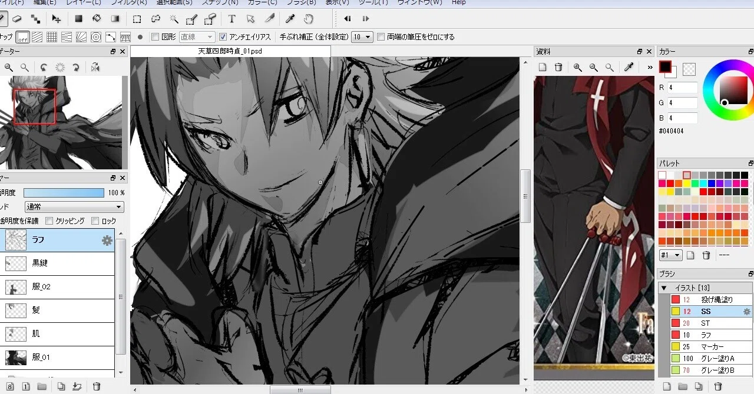Choose the マーカー brush
This screenshot has width=754, height=394.
(712, 347)
